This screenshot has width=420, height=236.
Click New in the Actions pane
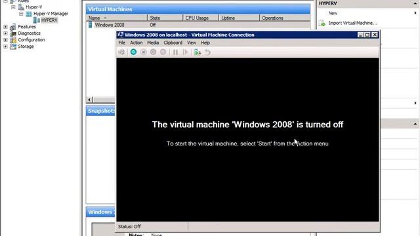333,13
